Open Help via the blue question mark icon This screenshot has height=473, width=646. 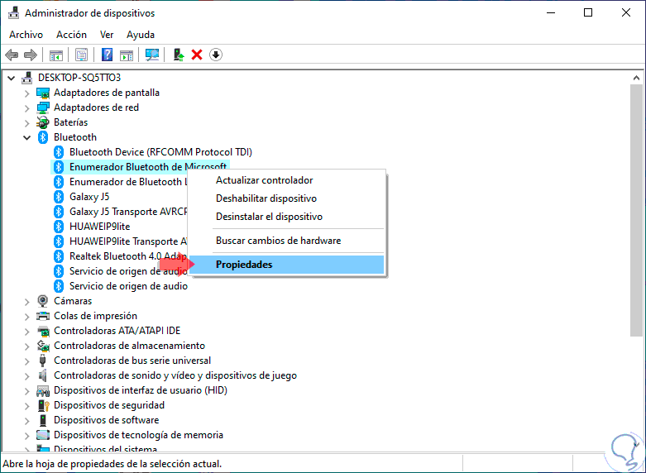(108, 55)
